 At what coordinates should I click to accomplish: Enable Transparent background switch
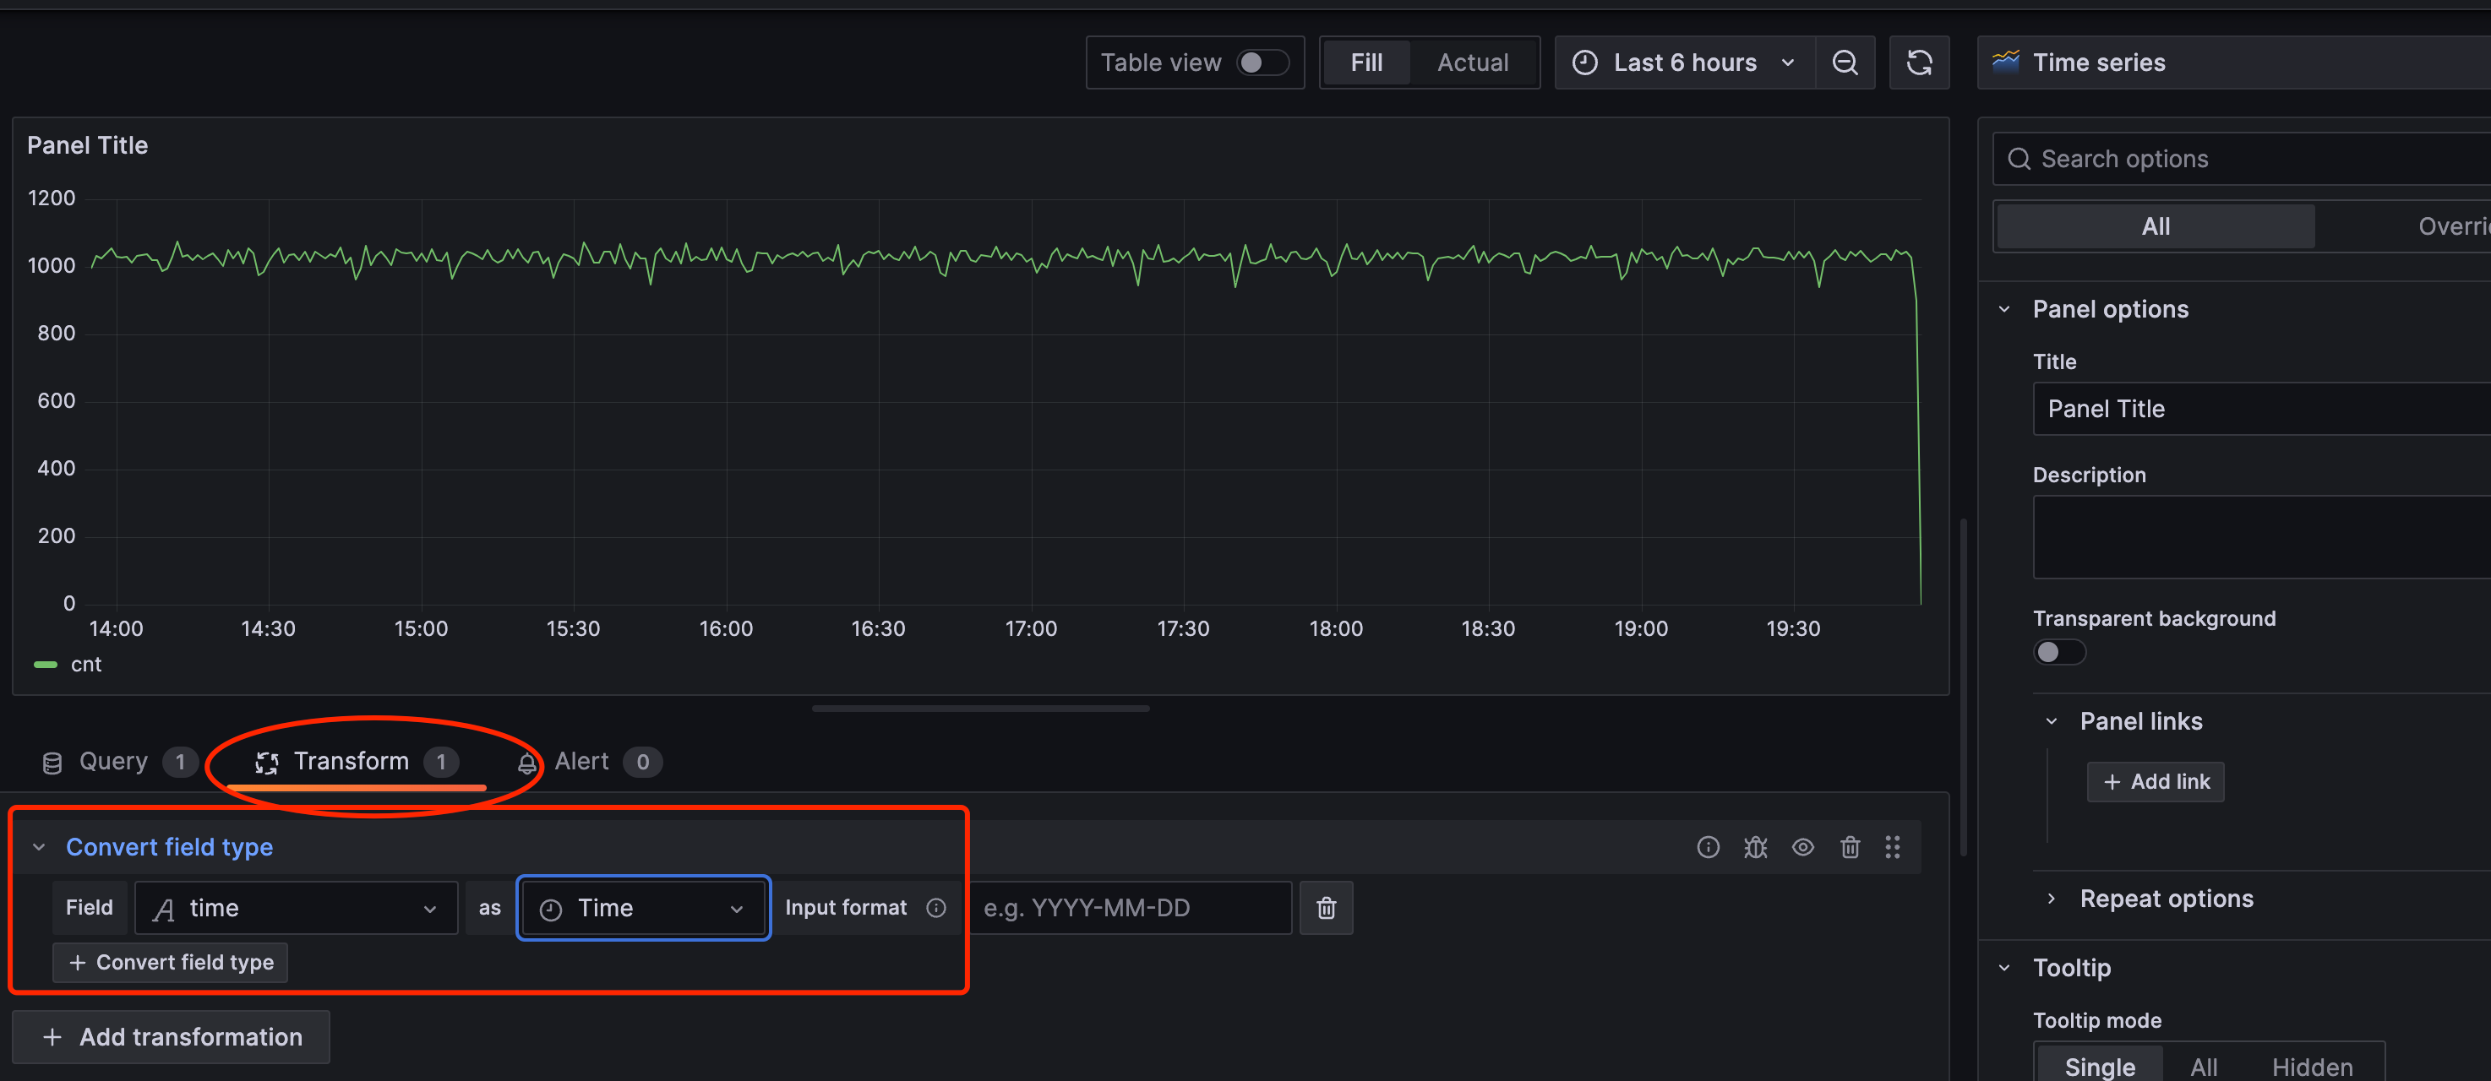tap(2058, 653)
